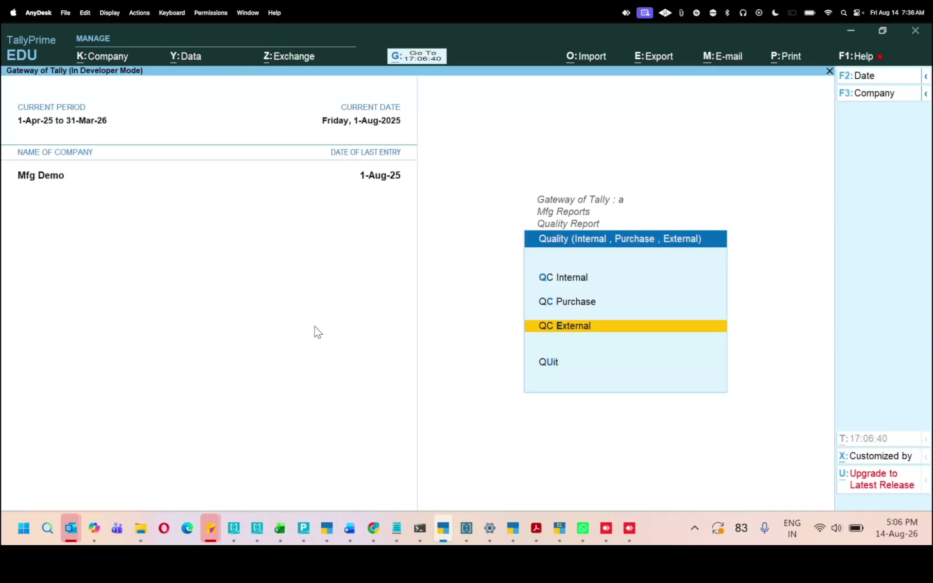Open the AnyDesk Permissions menu
Viewport: 933px width, 583px height.
click(210, 13)
